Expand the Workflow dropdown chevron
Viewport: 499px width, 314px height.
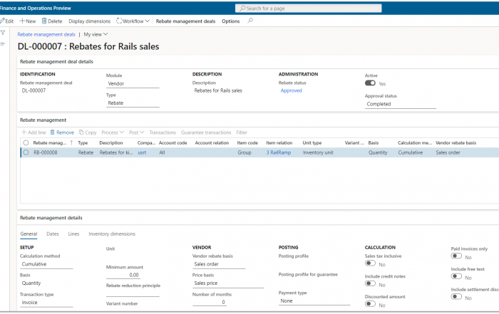point(147,21)
